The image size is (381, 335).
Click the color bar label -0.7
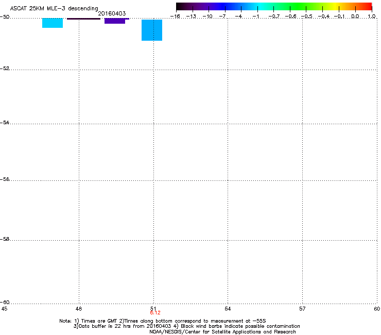[274, 16]
